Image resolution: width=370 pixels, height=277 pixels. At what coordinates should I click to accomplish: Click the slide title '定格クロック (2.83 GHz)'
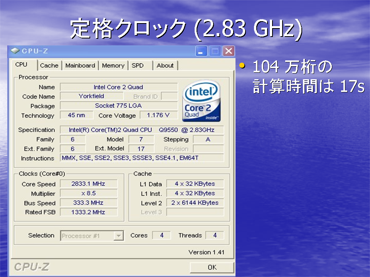pos(186,29)
